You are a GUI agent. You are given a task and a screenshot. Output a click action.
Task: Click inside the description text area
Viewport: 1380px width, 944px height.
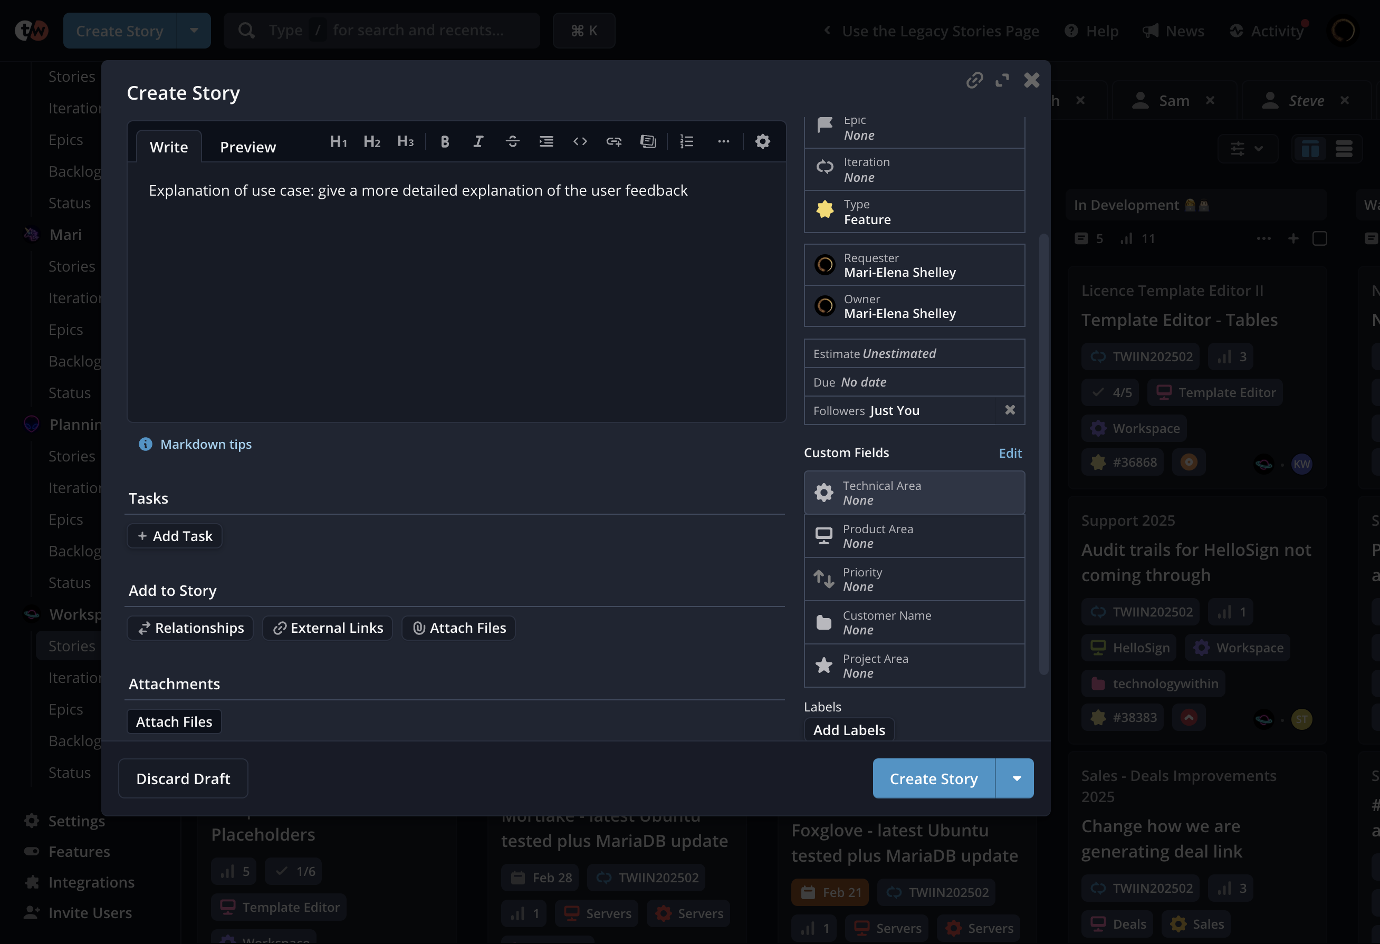pyautogui.click(x=456, y=292)
